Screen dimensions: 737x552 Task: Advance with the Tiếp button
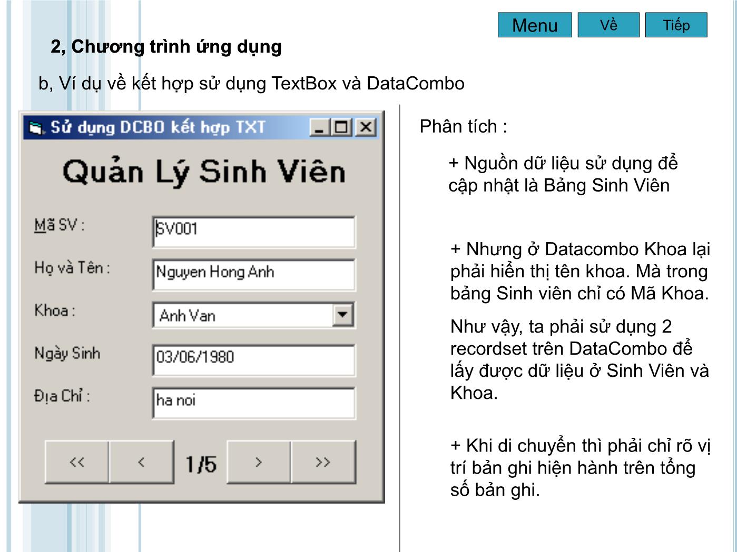point(676,25)
